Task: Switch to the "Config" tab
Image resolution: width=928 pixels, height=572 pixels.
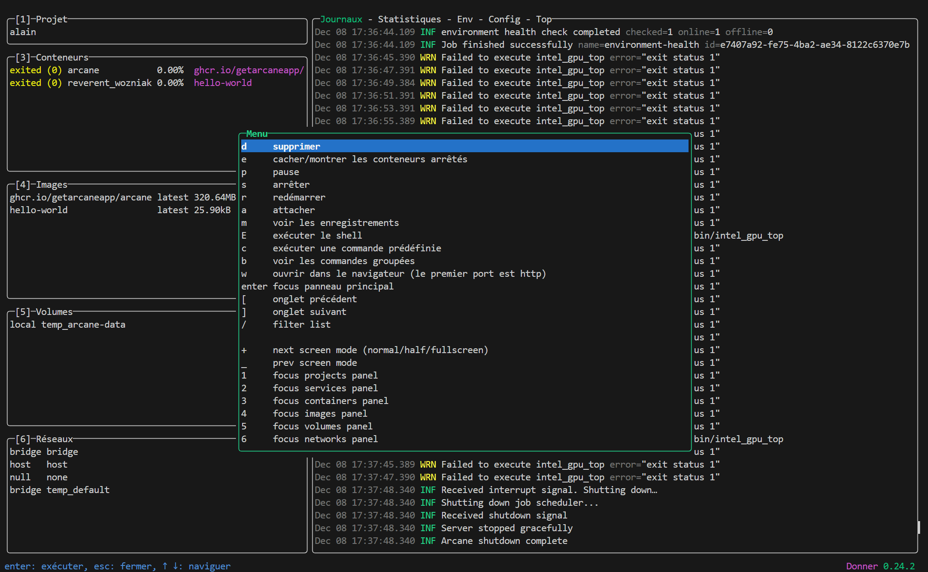Action: [x=503, y=19]
